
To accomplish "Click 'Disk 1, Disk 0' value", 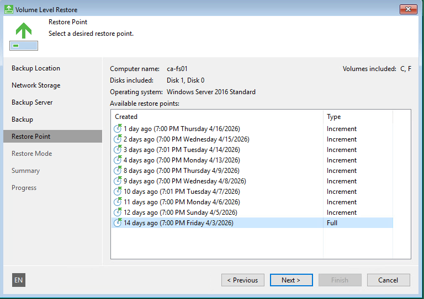I will pyautogui.click(x=185, y=80).
